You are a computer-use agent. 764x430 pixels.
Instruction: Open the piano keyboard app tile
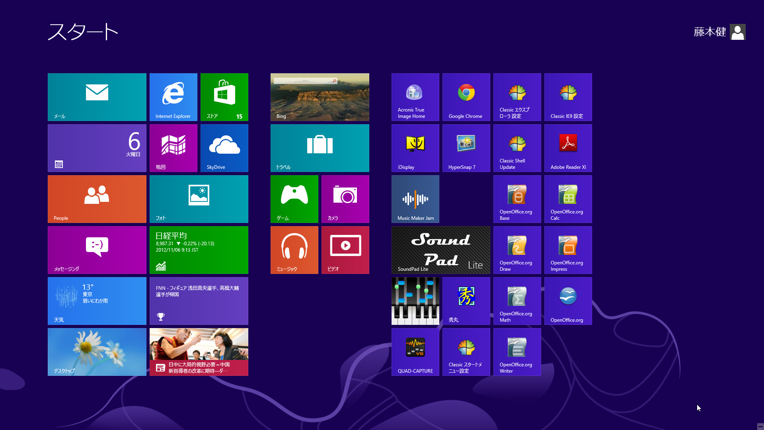pyautogui.click(x=415, y=301)
